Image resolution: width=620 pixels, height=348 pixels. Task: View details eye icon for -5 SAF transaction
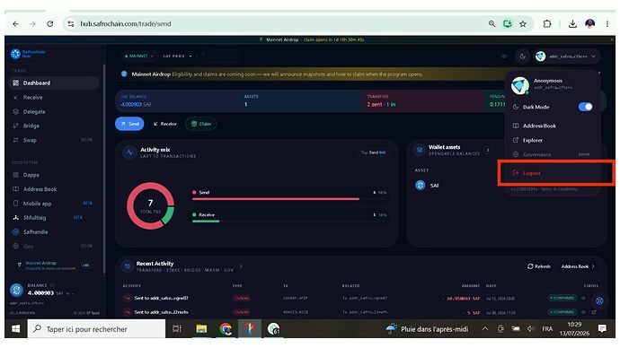tap(583, 312)
